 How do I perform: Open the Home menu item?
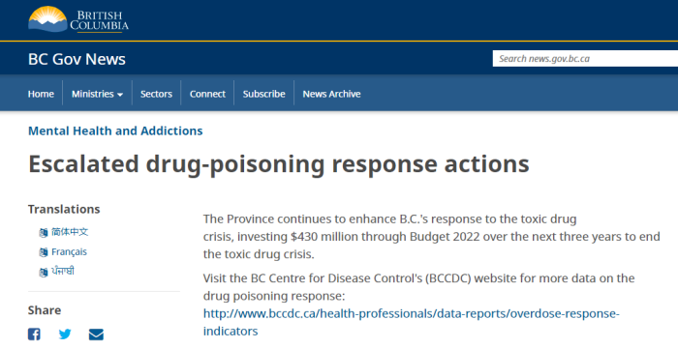(41, 94)
